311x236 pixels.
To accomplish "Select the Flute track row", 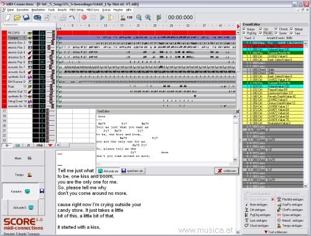I will (x=17, y=87).
